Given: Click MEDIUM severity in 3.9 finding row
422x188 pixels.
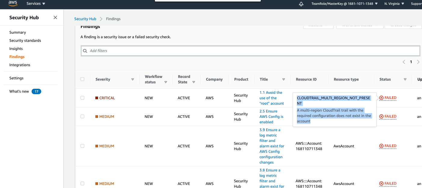Looking at the screenshot, I should [x=105, y=146].
